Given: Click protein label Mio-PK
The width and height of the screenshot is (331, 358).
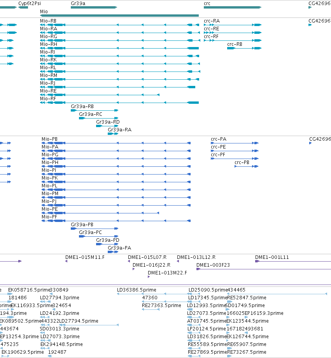Looking at the screenshot, I should tap(49, 178).
